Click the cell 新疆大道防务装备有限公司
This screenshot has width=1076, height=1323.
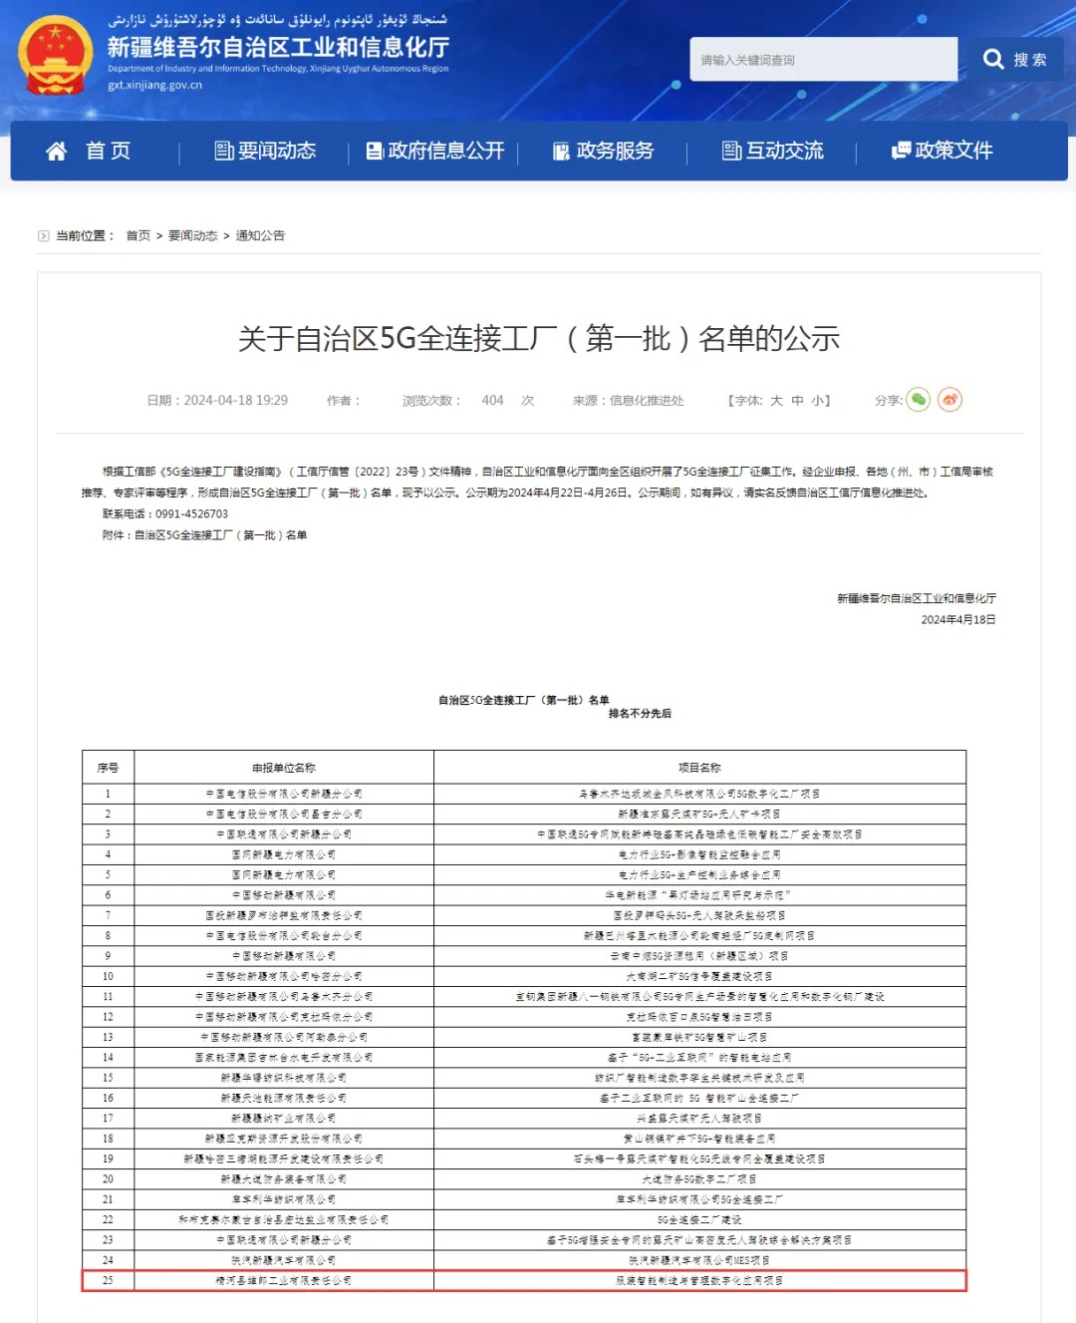[284, 1179]
